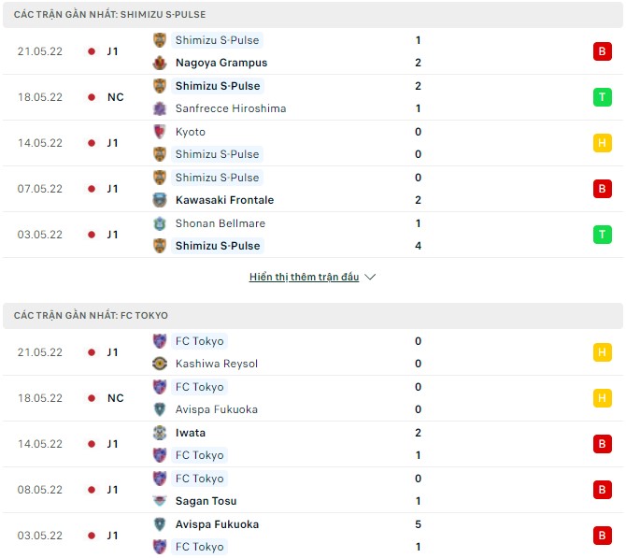626x558 pixels.
Task: Click the Kawasaki Frontale team crest icon
Action: [x=160, y=200]
